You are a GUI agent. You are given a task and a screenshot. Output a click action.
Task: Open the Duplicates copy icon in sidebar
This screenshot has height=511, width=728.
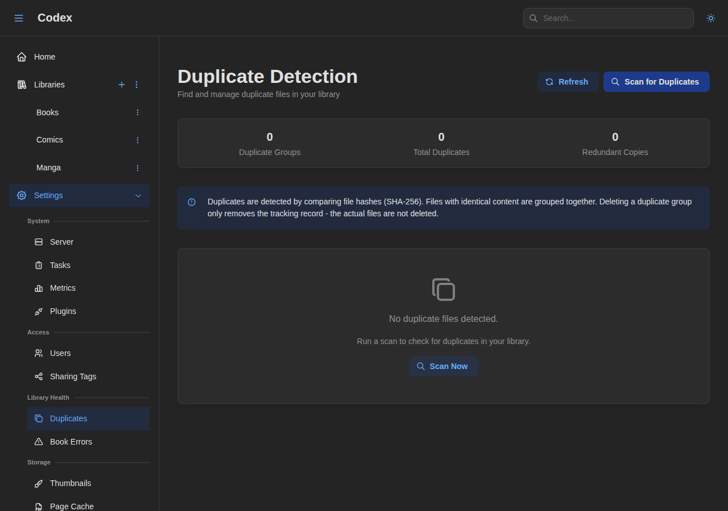38,418
